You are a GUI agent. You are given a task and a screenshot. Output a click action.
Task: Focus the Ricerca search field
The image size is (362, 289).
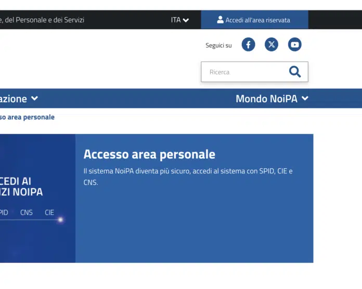click(244, 72)
